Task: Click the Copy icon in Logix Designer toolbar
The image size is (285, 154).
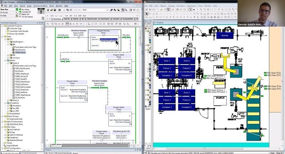Action: point(68,10)
